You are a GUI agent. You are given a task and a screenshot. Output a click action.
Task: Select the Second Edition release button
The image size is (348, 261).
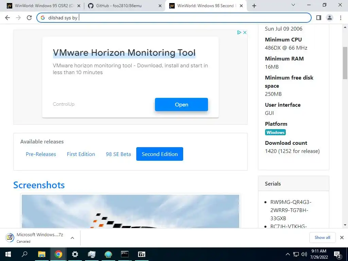pyautogui.click(x=160, y=154)
